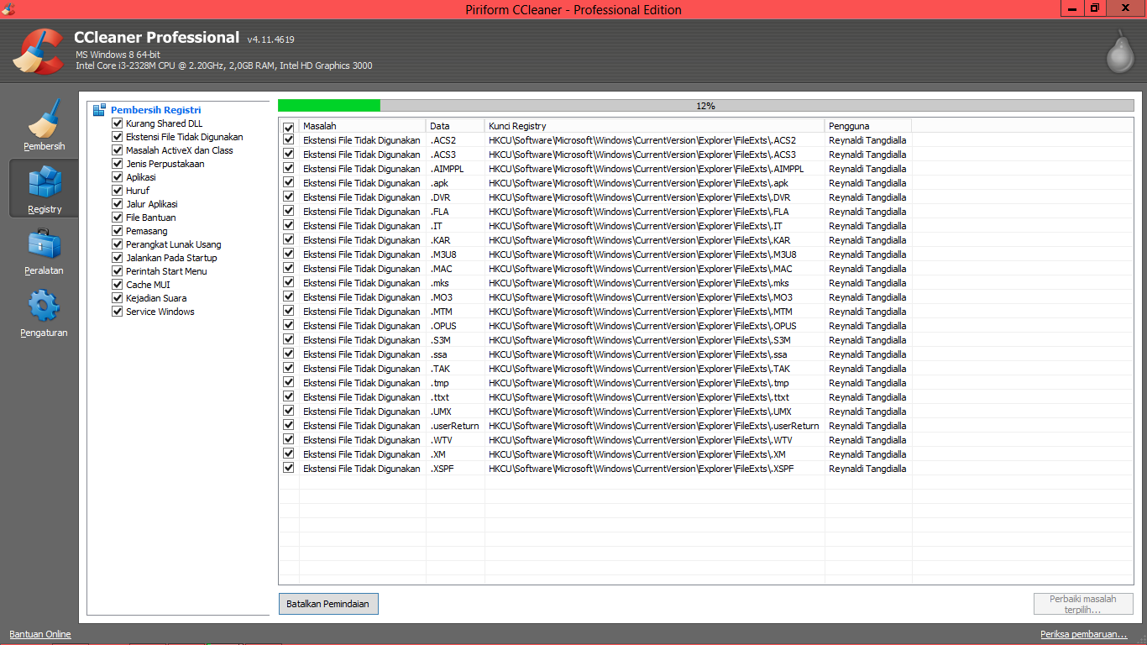Uncheck the .userReturn result row

(289, 426)
